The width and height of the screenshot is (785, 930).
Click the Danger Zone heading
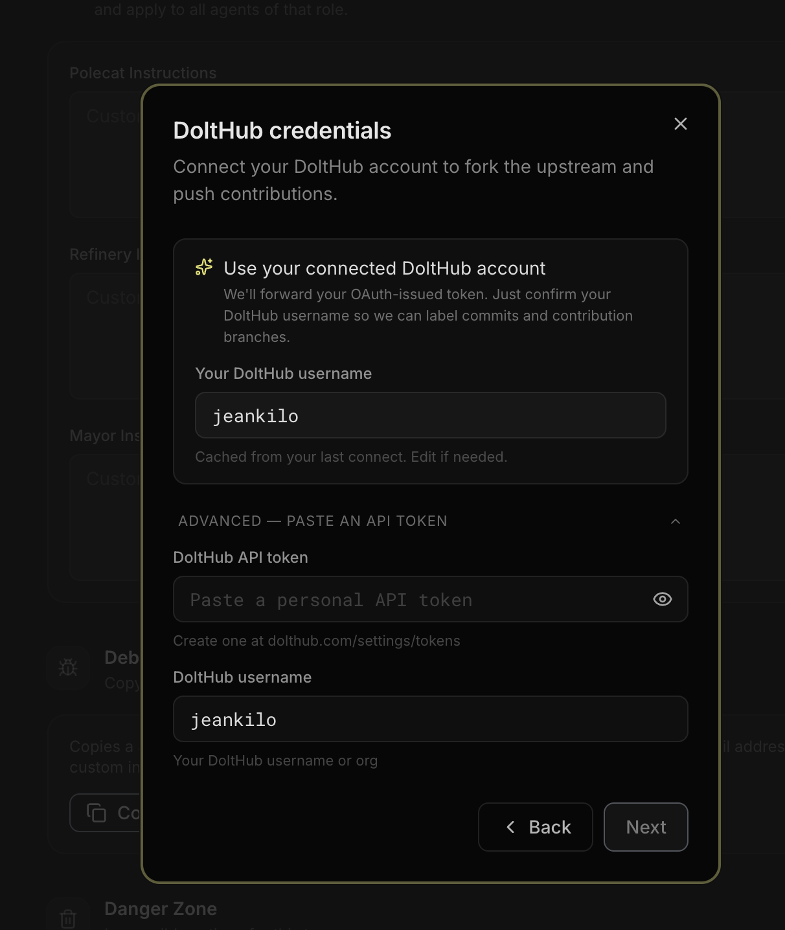pyautogui.click(x=161, y=909)
